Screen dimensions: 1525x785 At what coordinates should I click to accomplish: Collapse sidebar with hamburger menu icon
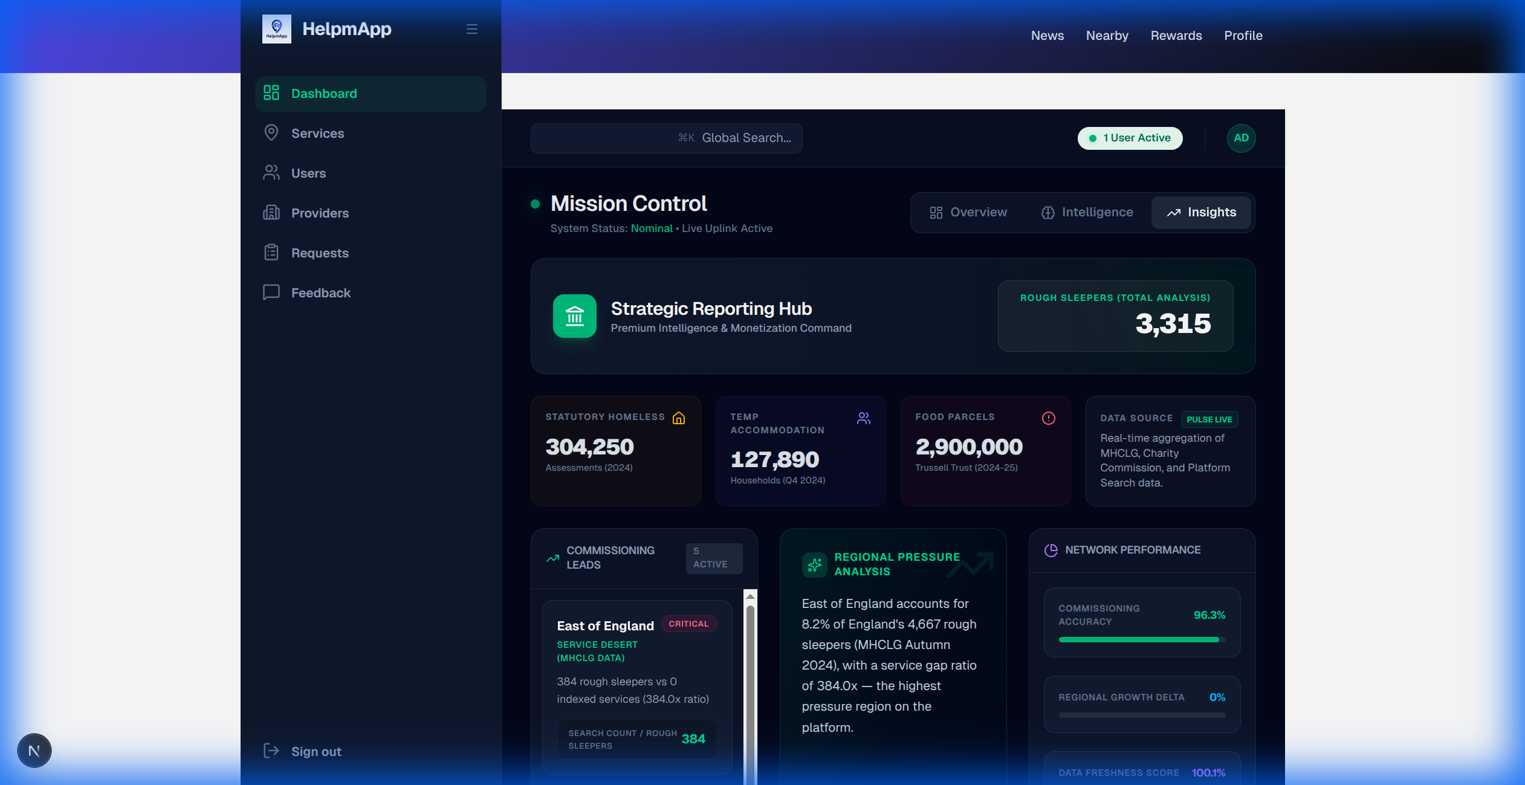pyautogui.click(x=472, y=29)
